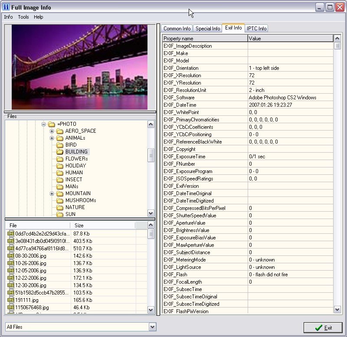This screenshot has width=347, height=337.
Task: Expand the AERO_SPACE folder node
Action: point(52,131)
